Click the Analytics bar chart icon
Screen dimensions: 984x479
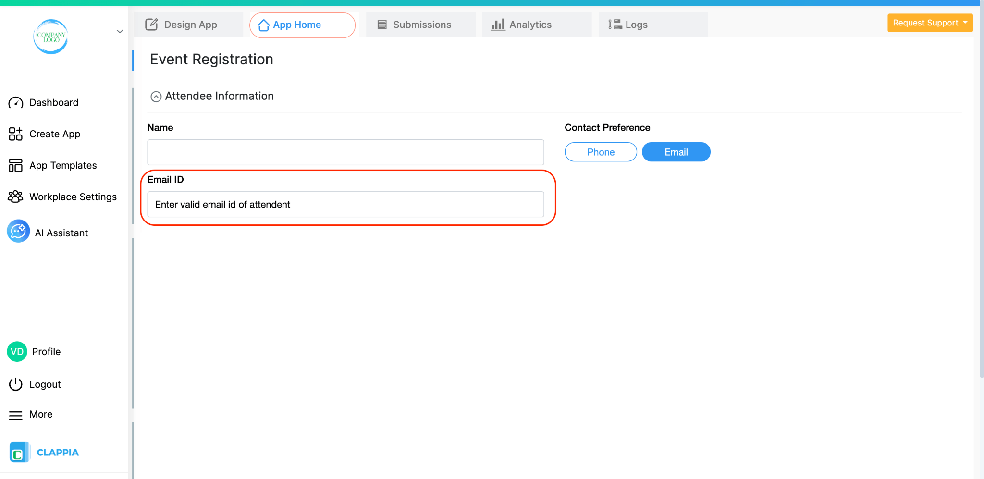(498, 25)
